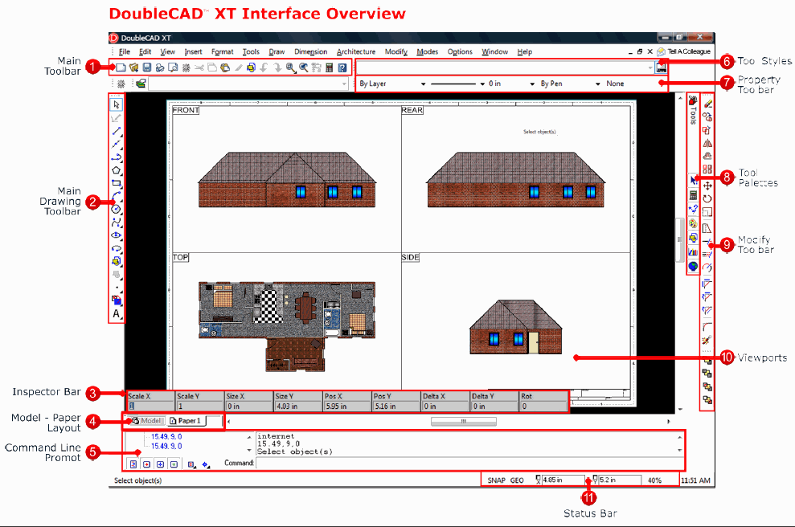Click the tool style manager button
Viewport: 795px width, 527px height.
[x=661, y=67]
